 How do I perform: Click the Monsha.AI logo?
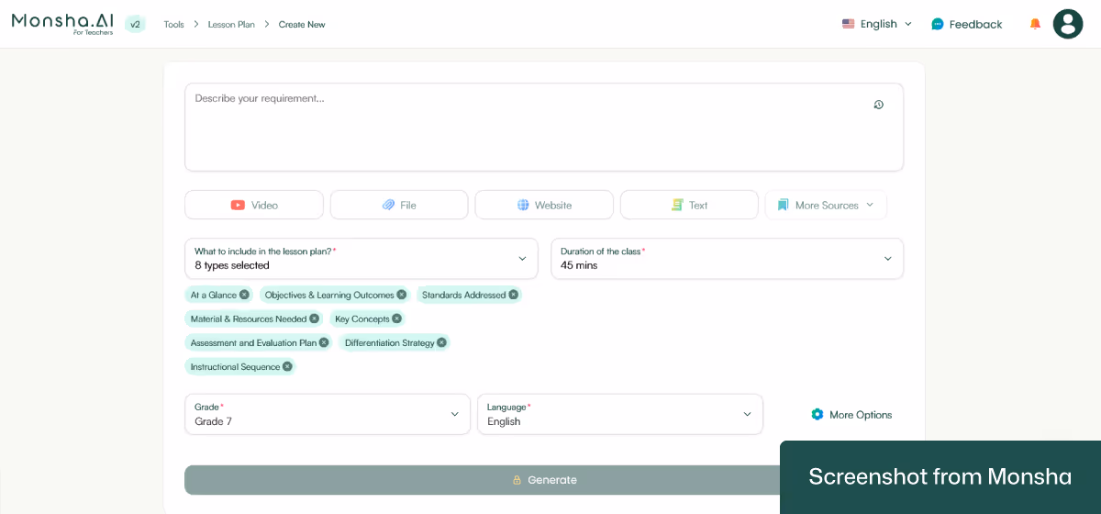(x=62, y=23)
